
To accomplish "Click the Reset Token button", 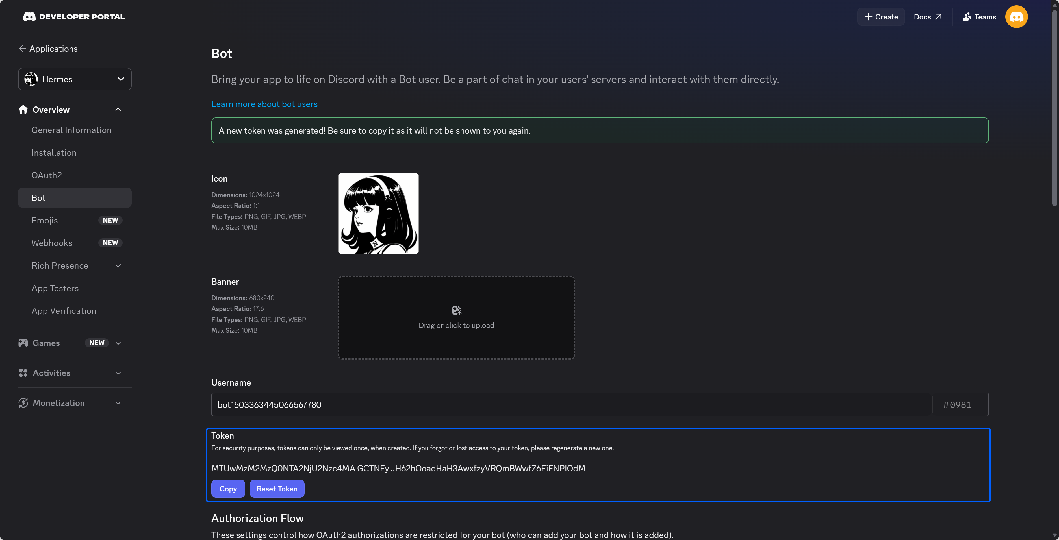I will [x=277, y=488].
